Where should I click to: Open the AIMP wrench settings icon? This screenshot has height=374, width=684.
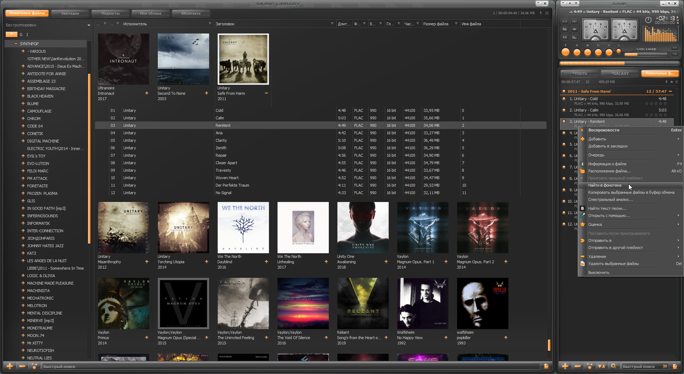[x=569, y=4]
